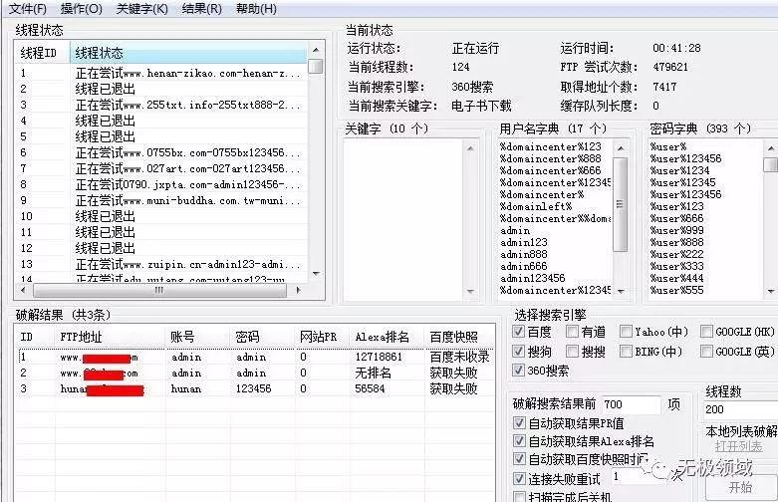The width and height of the screenshot is (778, 502).
Task: Toggle the 有道 search engine checkbox
Action: [x=572, y=332]
